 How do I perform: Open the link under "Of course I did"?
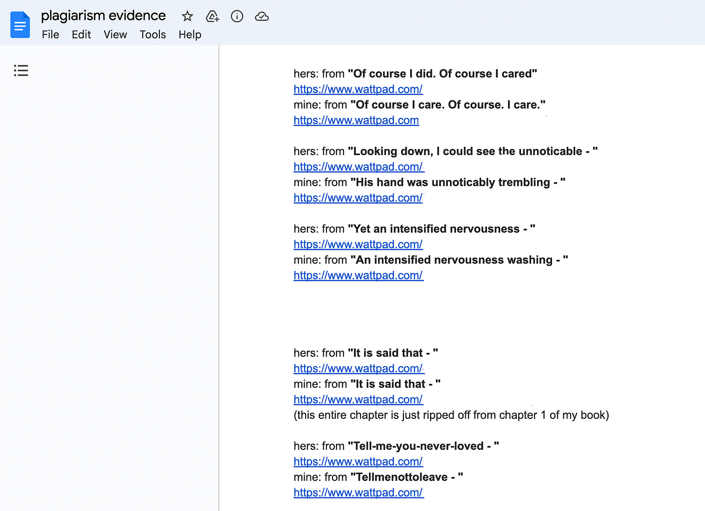click(x=358, y=89)
